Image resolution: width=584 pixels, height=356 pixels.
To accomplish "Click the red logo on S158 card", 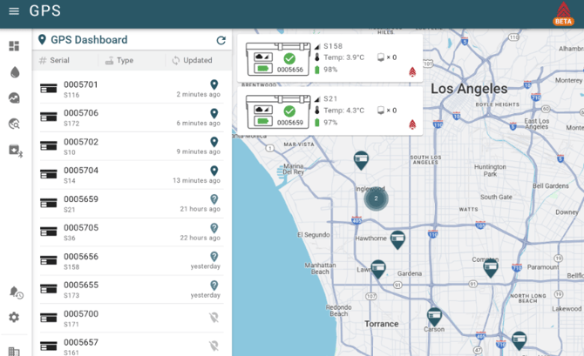I will pos(412,71).
